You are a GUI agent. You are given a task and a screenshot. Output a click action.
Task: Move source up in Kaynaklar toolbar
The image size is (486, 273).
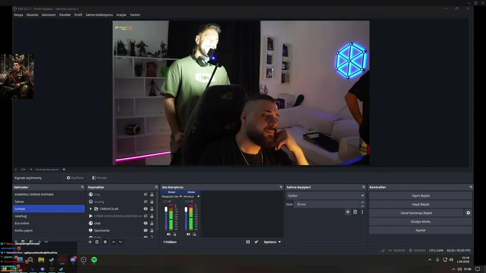(x=114, y=242)
